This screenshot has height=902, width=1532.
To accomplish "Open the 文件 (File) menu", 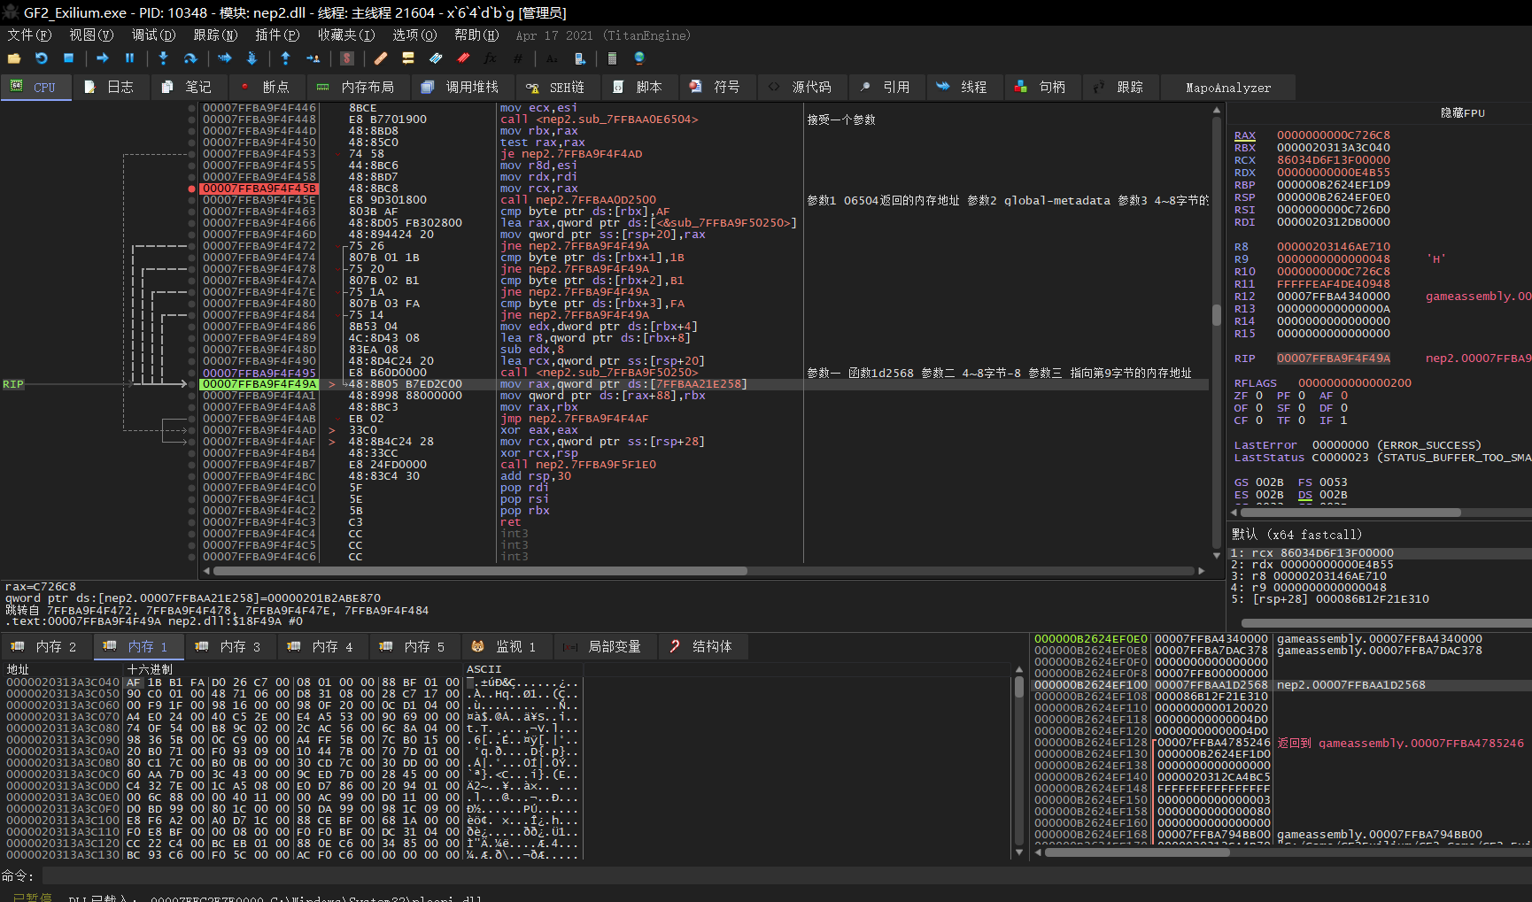I will (29, 35).
